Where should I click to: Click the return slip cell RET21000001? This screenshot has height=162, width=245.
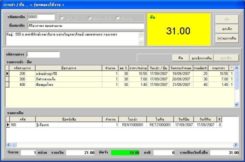160,125
